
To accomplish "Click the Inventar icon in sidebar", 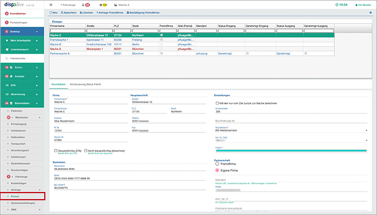I will pos(11,77).
